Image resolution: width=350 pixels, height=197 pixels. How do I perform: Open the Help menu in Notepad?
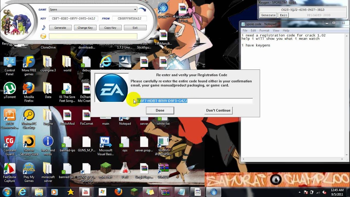286,30
